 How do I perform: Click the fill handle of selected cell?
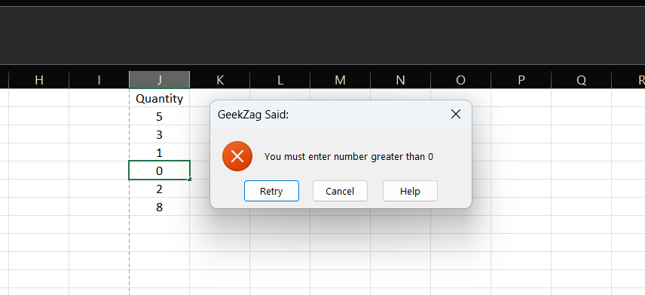coord(190,180)
